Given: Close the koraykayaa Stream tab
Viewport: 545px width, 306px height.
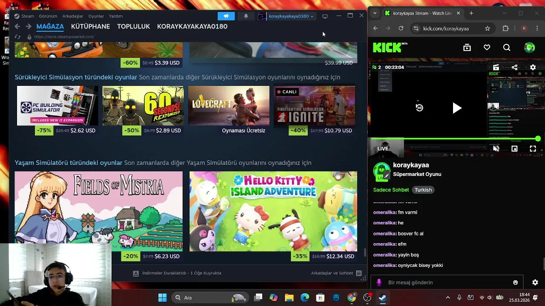Looking at the screenshot, I should pos(458,13).
